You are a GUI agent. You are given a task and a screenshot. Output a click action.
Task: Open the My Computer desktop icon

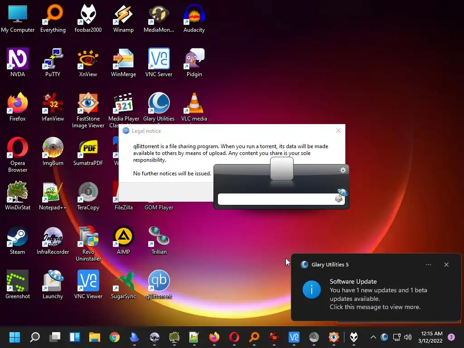(18, 18)
